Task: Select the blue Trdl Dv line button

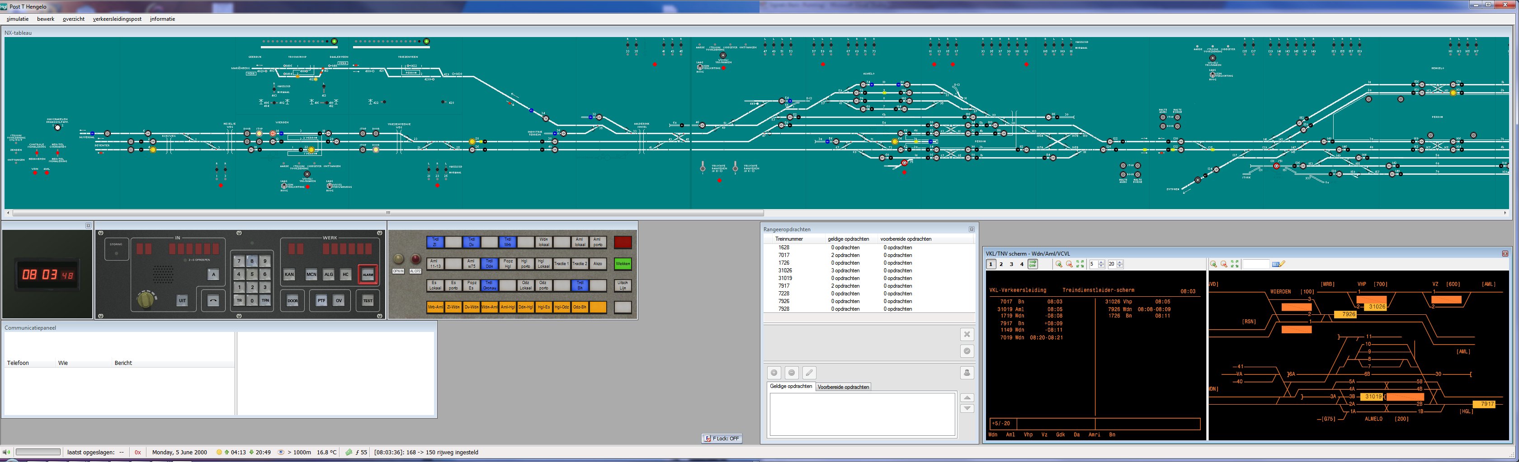Action: [471, 242]
